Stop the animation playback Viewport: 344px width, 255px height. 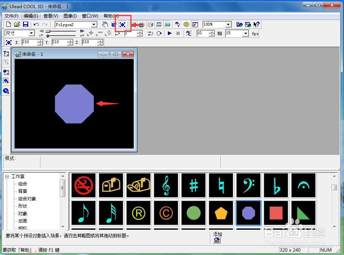178,33
